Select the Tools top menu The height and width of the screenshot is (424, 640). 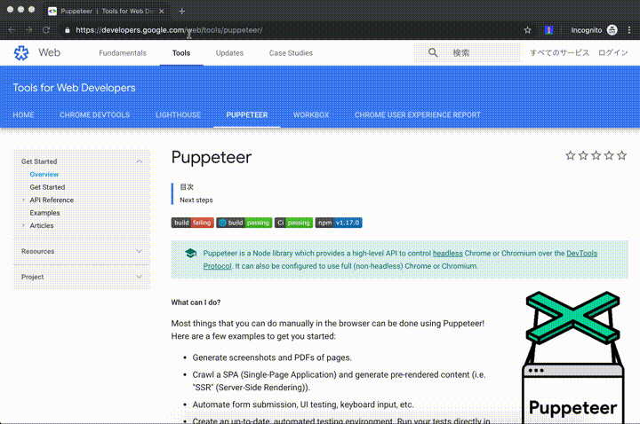(181, 53)
